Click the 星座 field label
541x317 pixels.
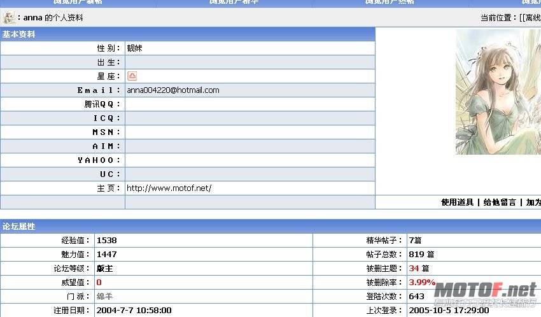pos(109,76)
